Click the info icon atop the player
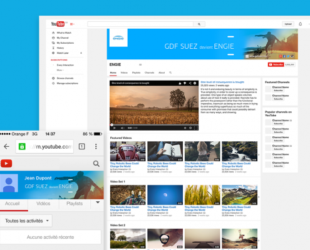310x250 pixels. coord(195,83)
